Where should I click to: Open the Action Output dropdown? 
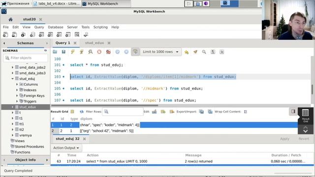click(66, 148)
